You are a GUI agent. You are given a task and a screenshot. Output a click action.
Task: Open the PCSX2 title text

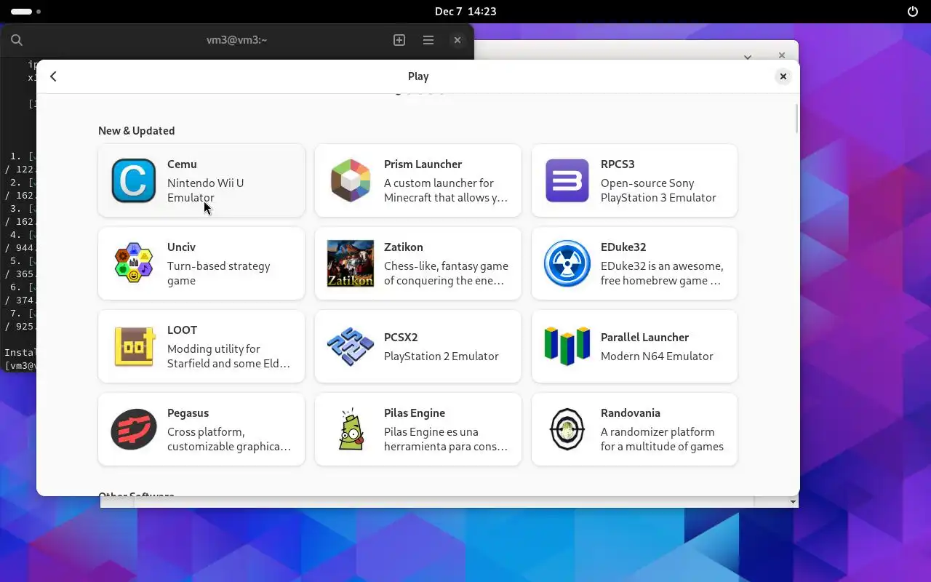pos(401,338)
